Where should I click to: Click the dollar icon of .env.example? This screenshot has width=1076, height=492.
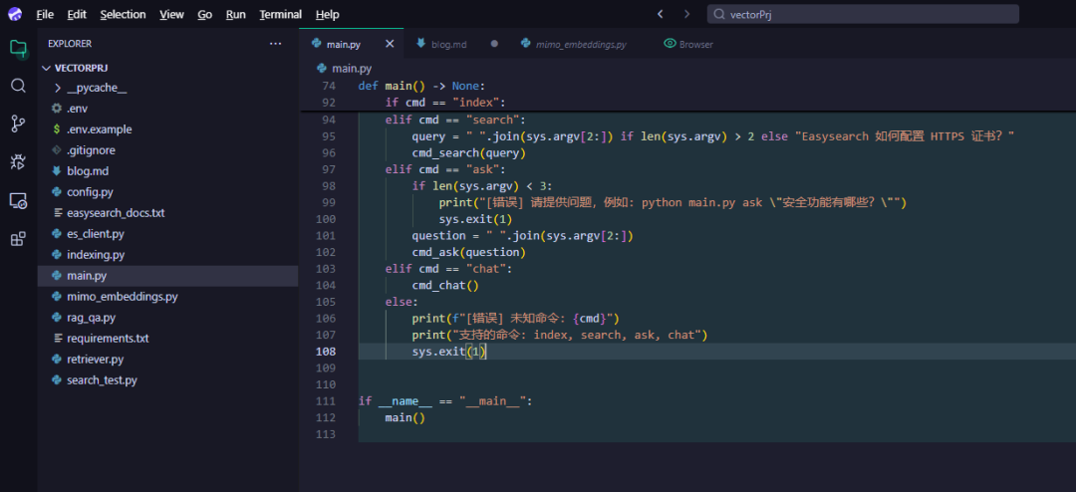[x=57, y=129]
